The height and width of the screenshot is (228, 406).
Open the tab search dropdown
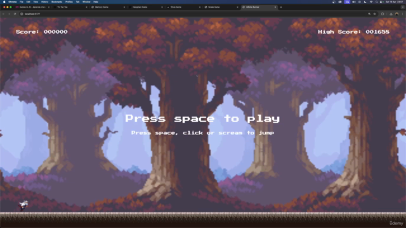402,7
